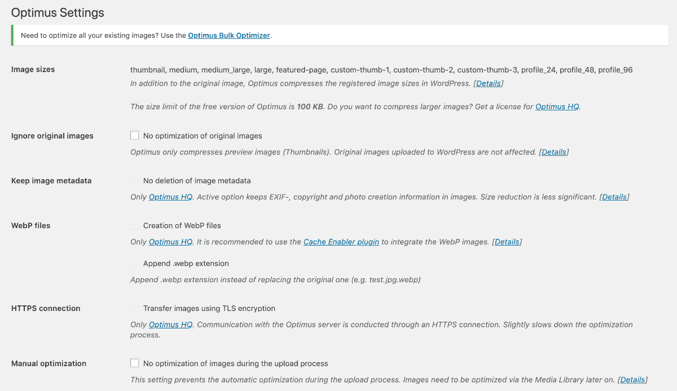
Task: Open the Optimus Bulk Optimizer link
Action: pyautogui.click(x=228, y=35)
